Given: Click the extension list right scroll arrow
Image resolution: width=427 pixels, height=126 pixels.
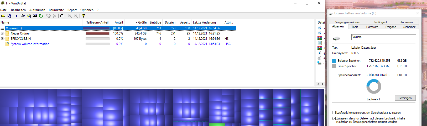Looking at the screenshot, I should coord(322,84).
